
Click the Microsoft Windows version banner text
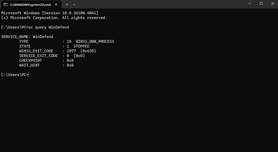pos(49,13)
